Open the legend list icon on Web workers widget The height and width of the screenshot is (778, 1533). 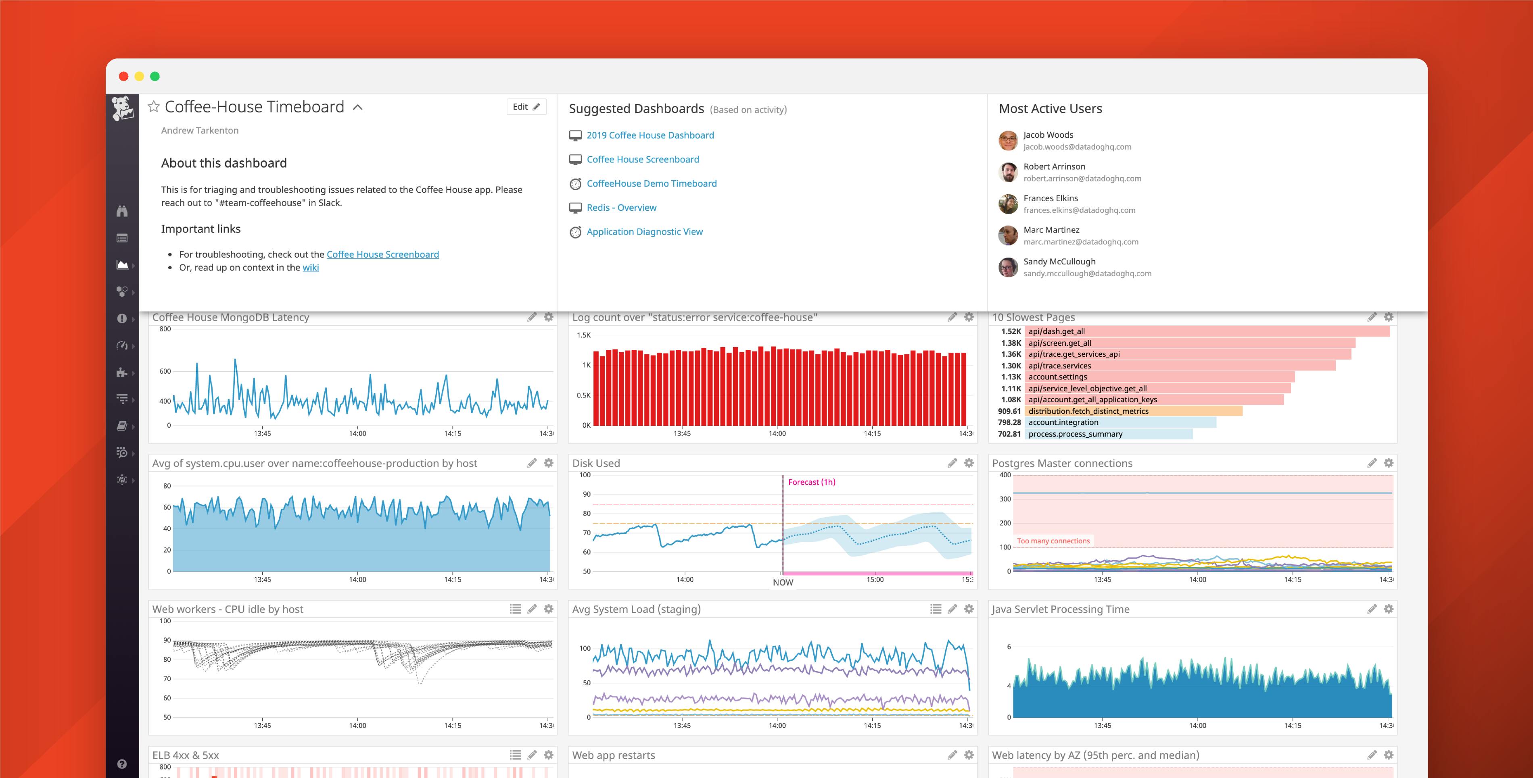[x=514, y=609]
